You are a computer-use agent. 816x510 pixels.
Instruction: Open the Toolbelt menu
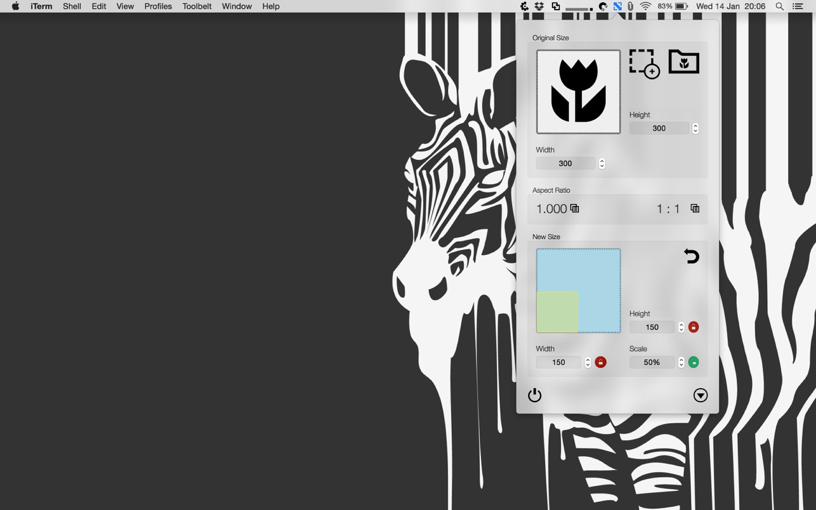coord(197,6)
